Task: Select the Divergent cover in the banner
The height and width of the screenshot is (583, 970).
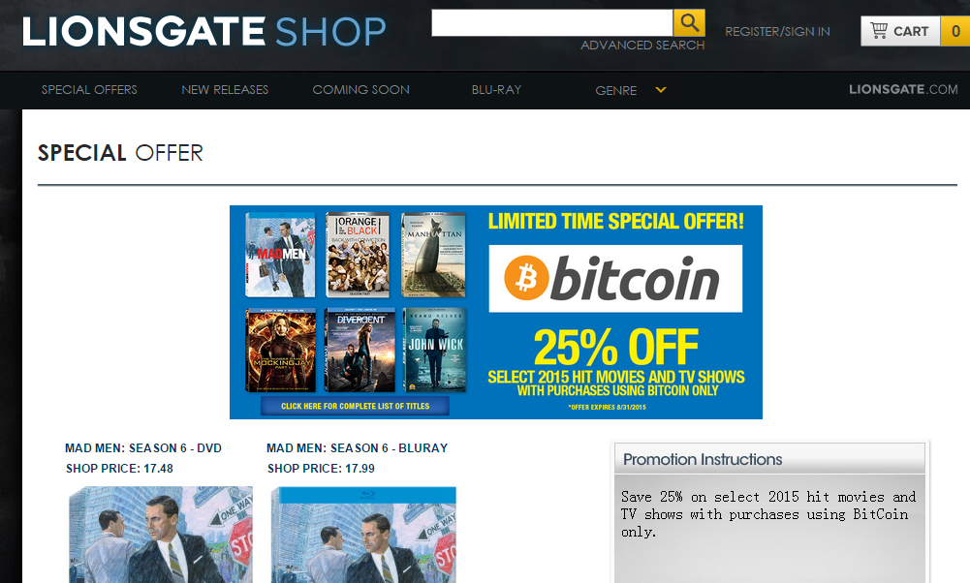Action: [x=360, y=350]
